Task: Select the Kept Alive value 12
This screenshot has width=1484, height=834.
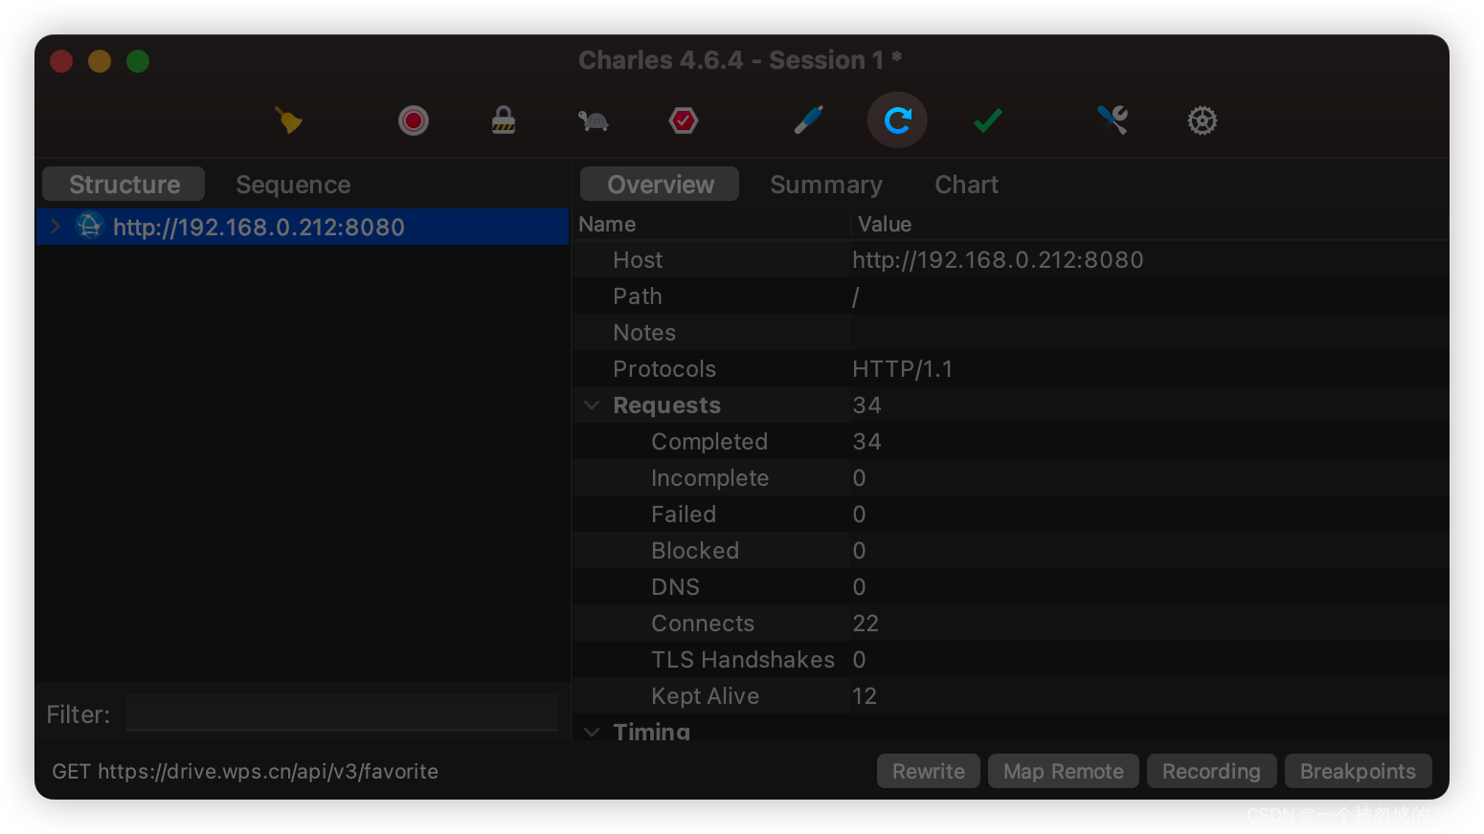Action: click(x=865, y=696)
